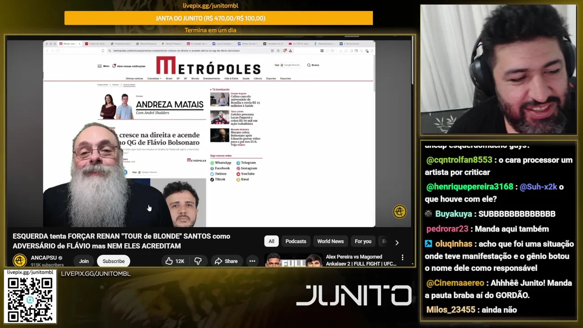Screen dimensions: 583x328
Task: Click the ANCAPSU watermark logo on the video
Action: [x=399, y=211]
